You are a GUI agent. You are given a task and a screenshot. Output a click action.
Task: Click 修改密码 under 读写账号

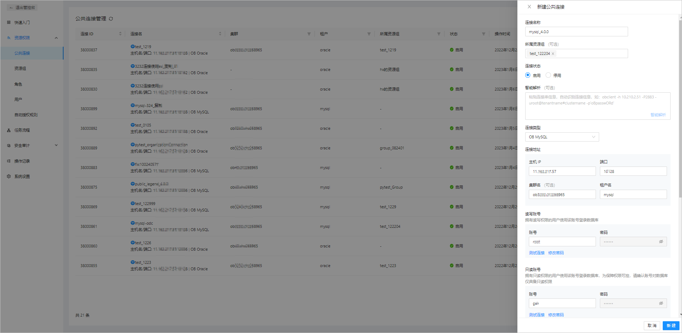coord(556,253)
